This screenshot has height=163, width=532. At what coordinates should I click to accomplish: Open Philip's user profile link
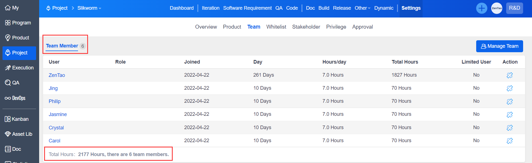tap(55, 101)
